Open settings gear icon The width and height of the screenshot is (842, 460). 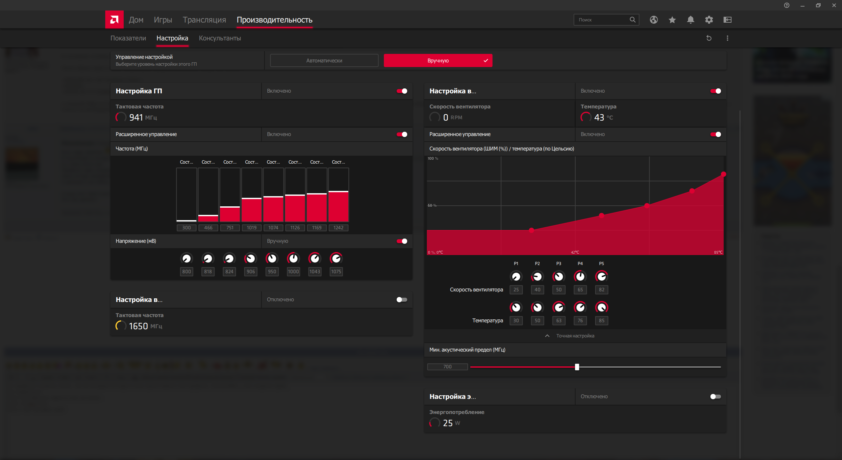[709, 20]
